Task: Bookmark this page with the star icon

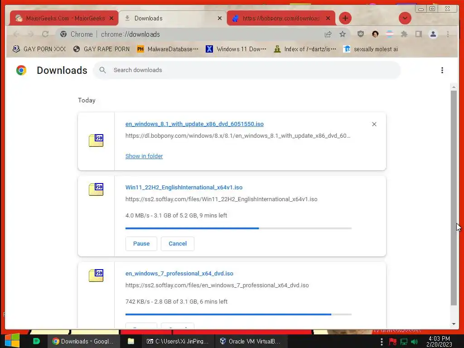Action: pyautogui.click(x=343, y=34)
